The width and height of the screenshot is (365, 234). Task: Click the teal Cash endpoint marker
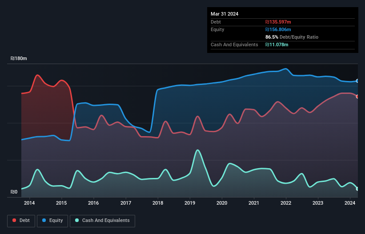tap(357, 189)
